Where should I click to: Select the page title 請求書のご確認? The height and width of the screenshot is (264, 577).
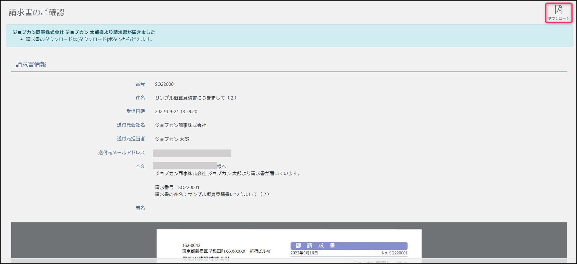(37, 12)
